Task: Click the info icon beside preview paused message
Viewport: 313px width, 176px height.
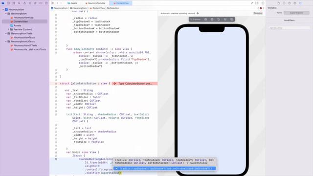Action: tap(198, 13)
